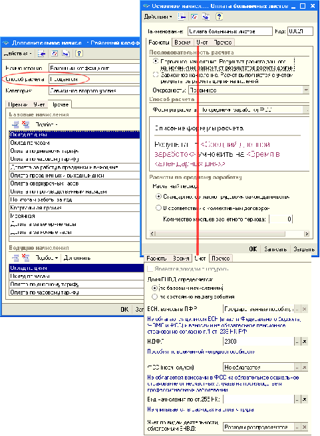Switch to Учет tab in Районный коэффициент window
Viewport: 320px width, 436px height.
click(39, 104)
